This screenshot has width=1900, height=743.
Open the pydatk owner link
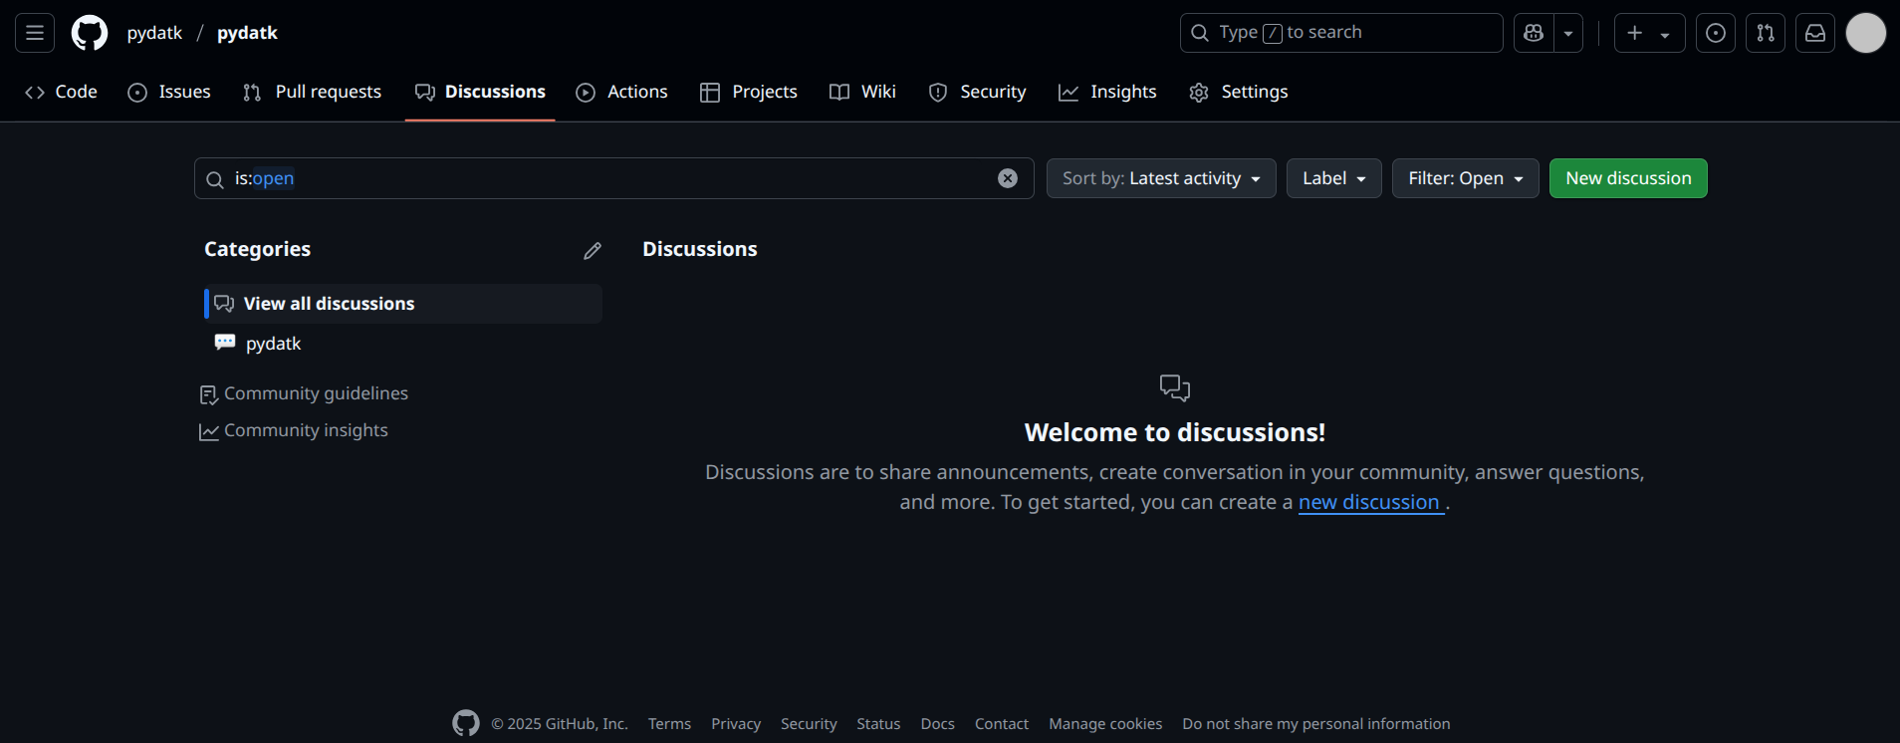pyautogui.click(x=154, y=33)
